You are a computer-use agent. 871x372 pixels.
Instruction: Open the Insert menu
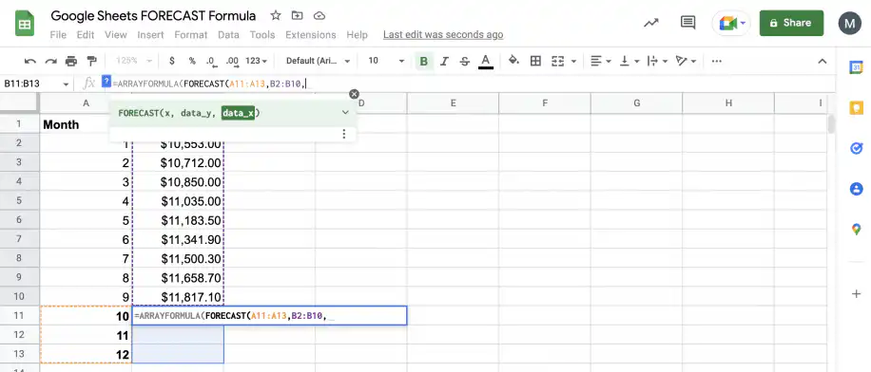pos(150,35)
